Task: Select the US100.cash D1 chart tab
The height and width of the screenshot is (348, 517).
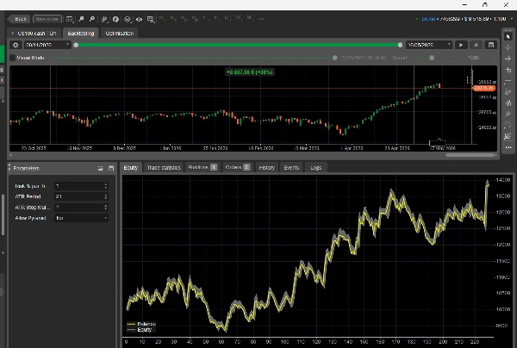Action: point(34,34)
